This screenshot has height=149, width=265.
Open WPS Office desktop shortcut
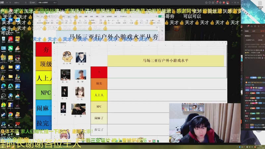(x=18, y=124)
